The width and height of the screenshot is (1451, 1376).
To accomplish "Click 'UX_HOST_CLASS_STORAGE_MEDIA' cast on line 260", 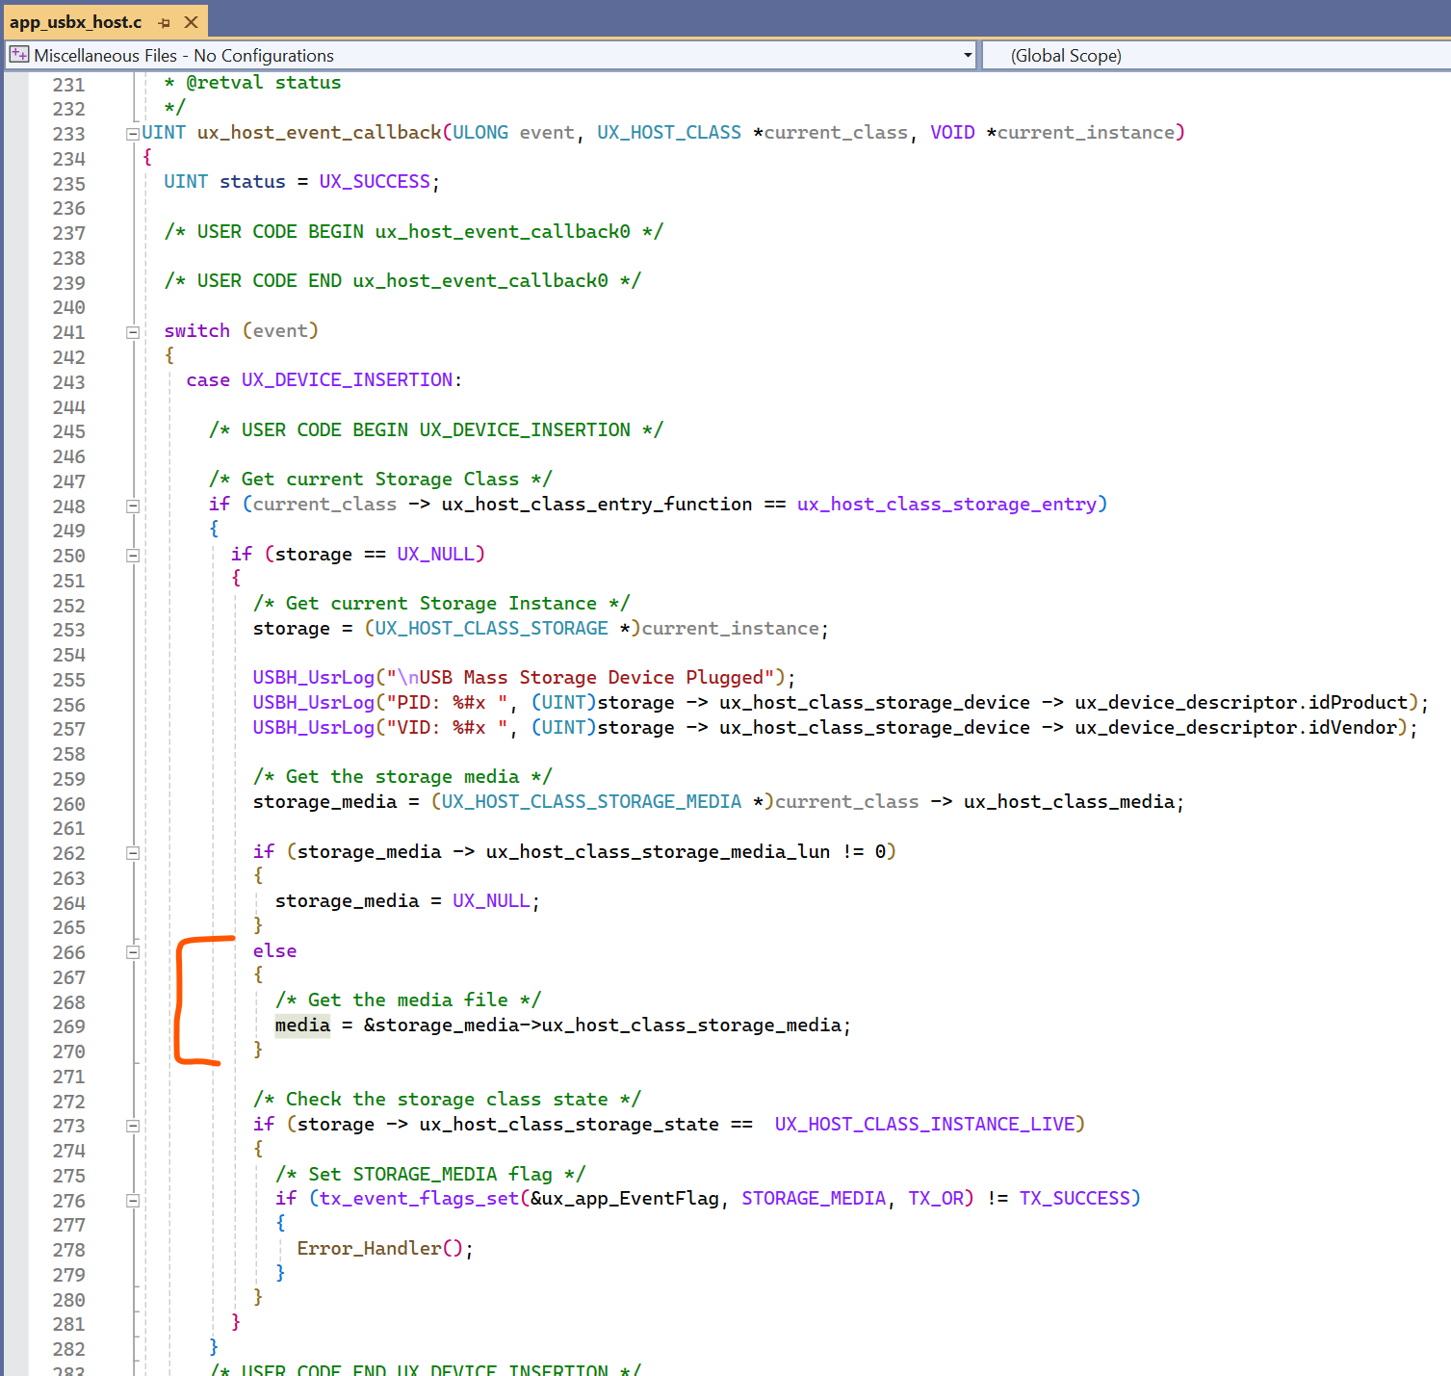I will [x=591, y=801].
